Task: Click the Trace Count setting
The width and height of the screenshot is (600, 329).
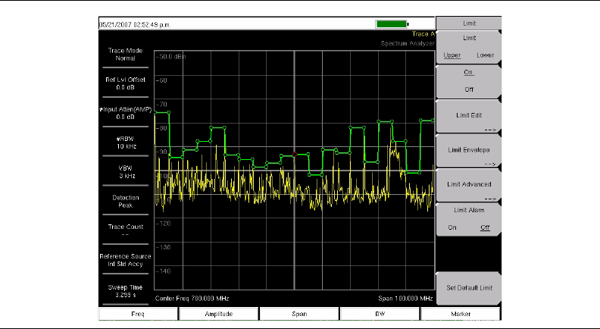Action: 125,230
